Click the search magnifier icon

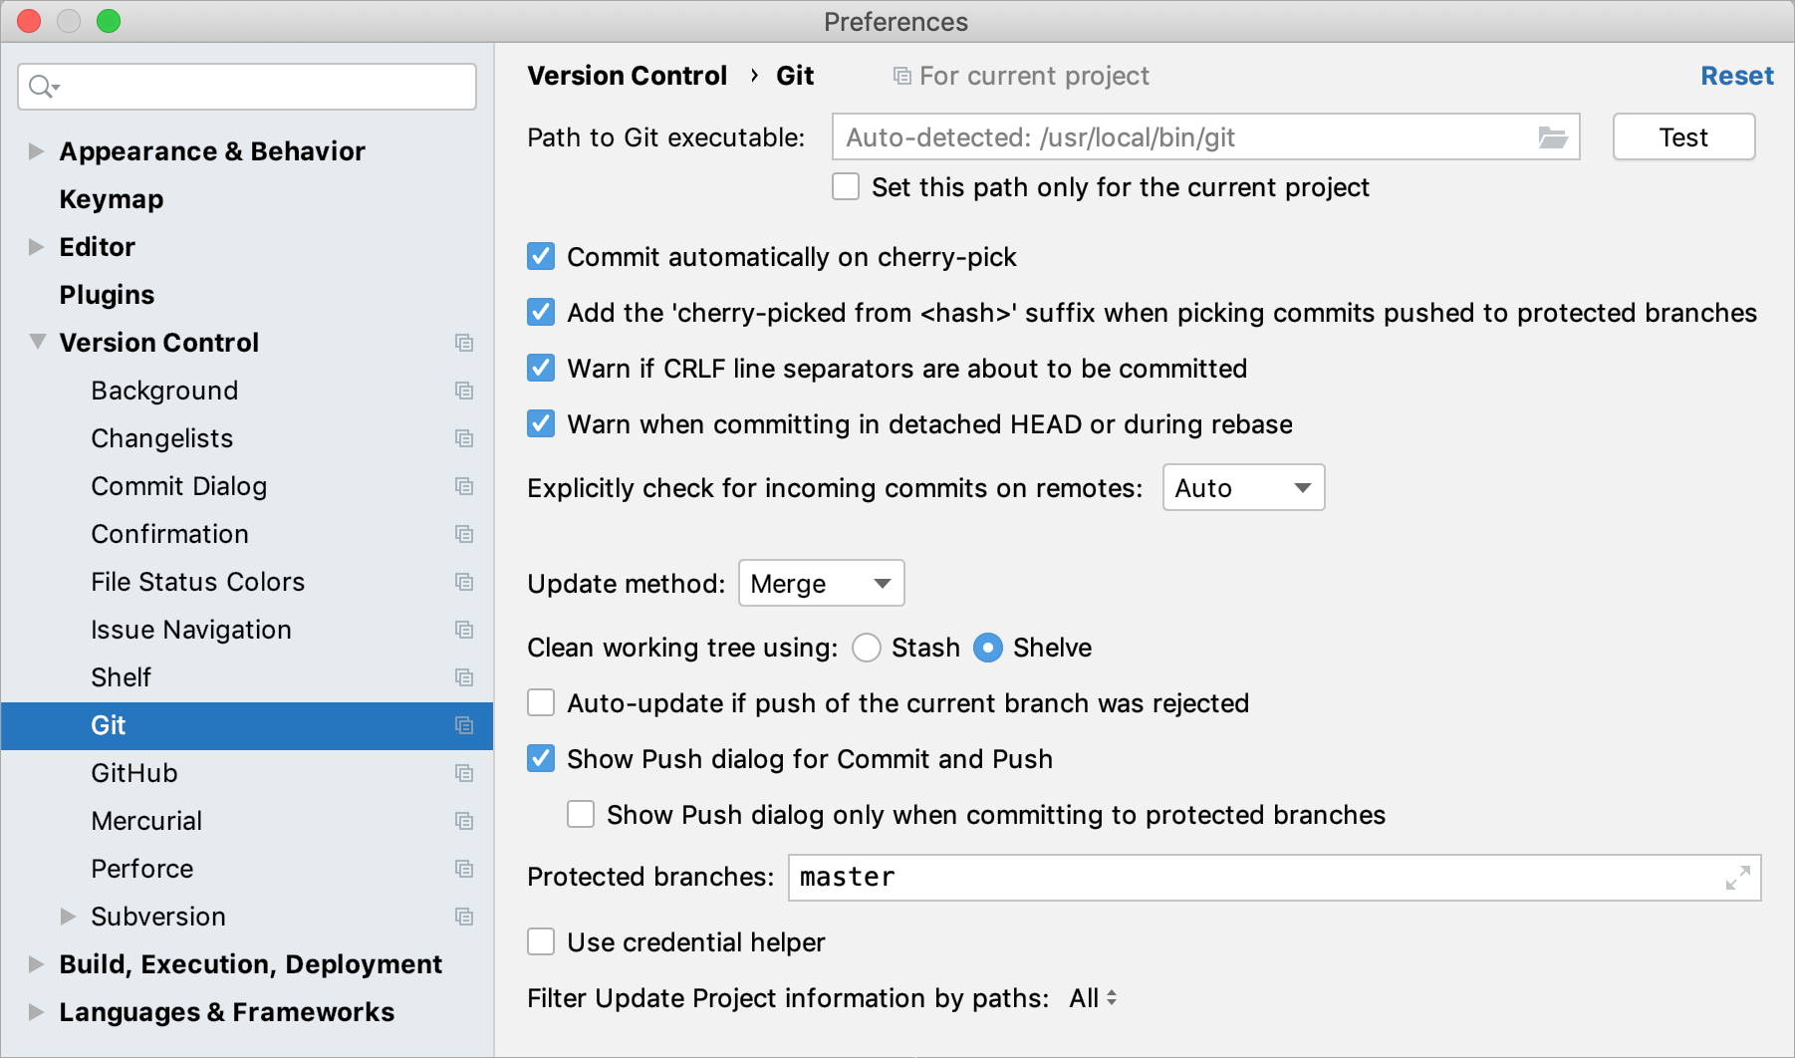click(x=44, y=87)
